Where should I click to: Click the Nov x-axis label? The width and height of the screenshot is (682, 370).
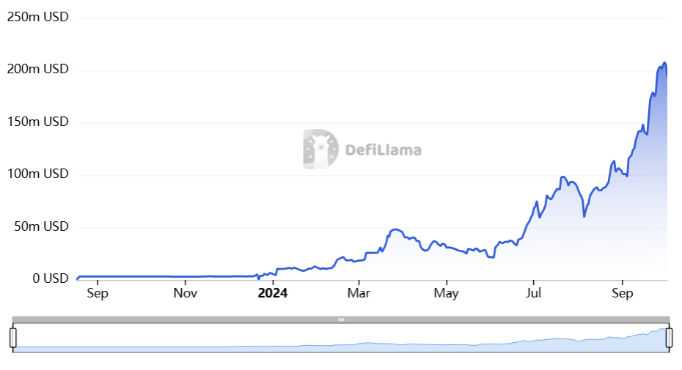click(x=186, y=293)
